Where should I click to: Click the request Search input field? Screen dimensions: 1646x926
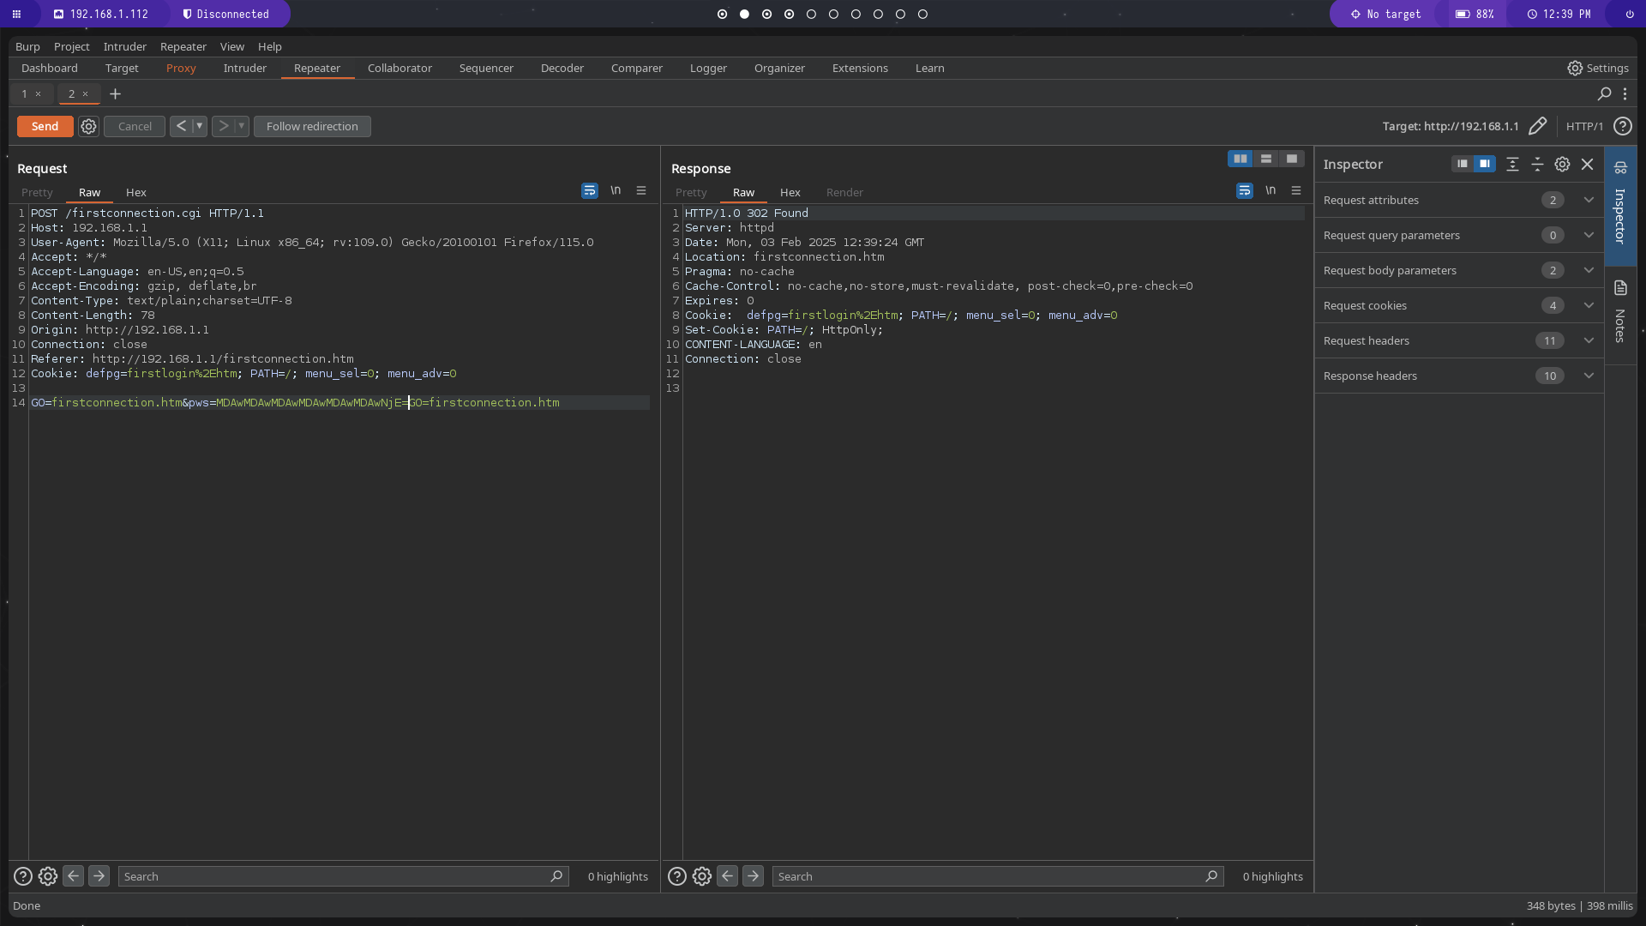click(343, 876)
